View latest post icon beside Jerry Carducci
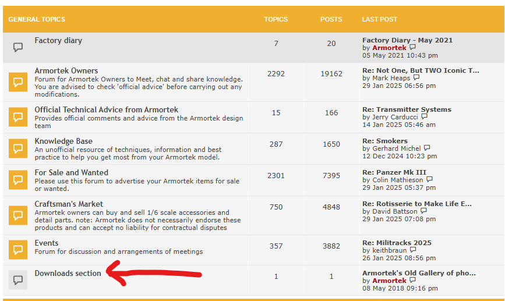The image size is (505, 301). (x=424, y=116)
